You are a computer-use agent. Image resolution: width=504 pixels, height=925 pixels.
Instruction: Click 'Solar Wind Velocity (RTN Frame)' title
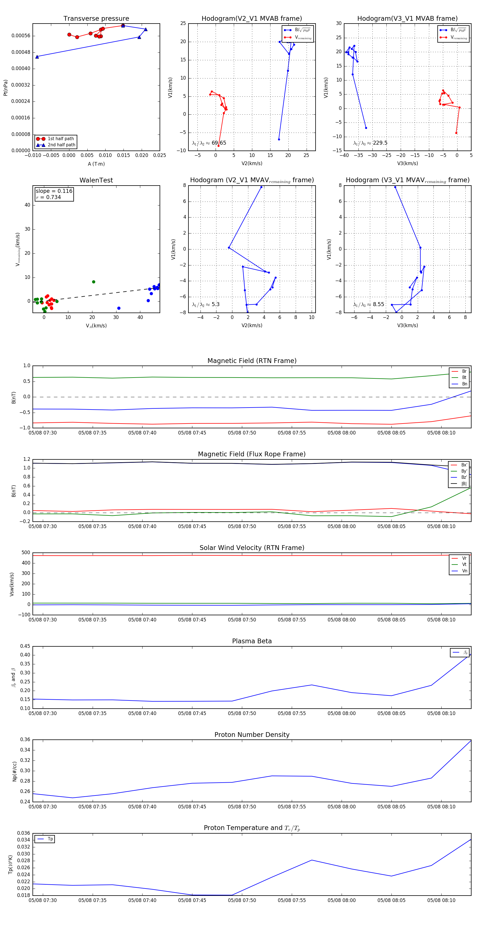[252, 548]
